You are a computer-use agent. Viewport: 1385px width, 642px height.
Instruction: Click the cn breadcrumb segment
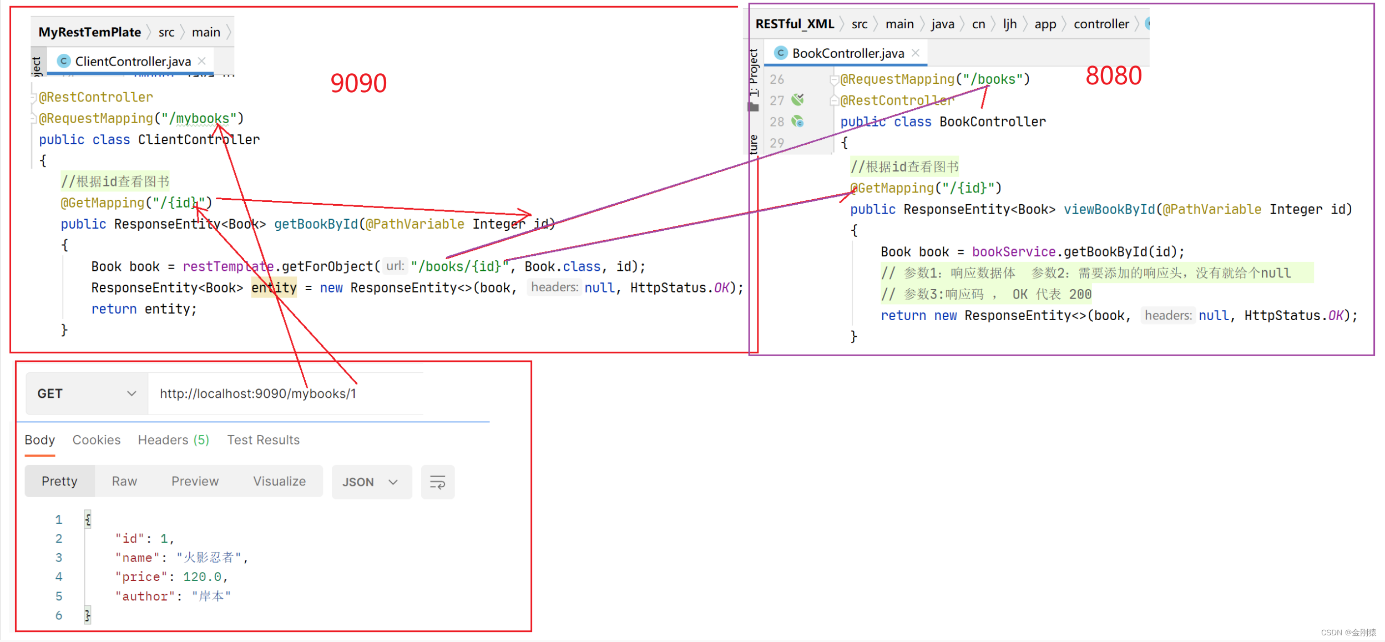click(978, 24)
